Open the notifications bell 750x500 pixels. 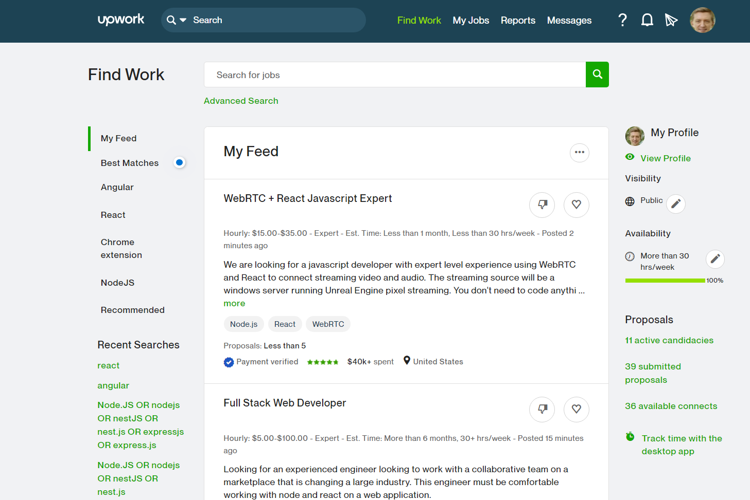pos(647,20)
